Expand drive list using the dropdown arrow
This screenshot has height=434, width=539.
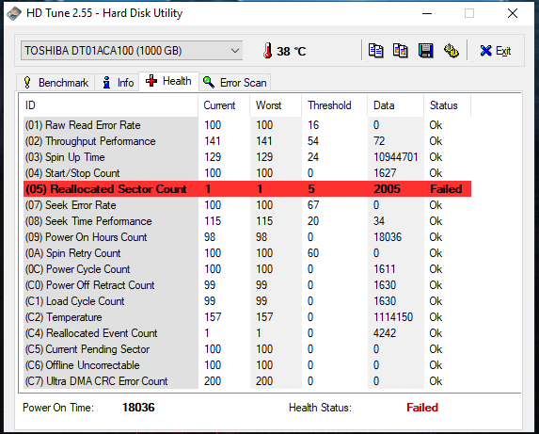tap(235, 51)
